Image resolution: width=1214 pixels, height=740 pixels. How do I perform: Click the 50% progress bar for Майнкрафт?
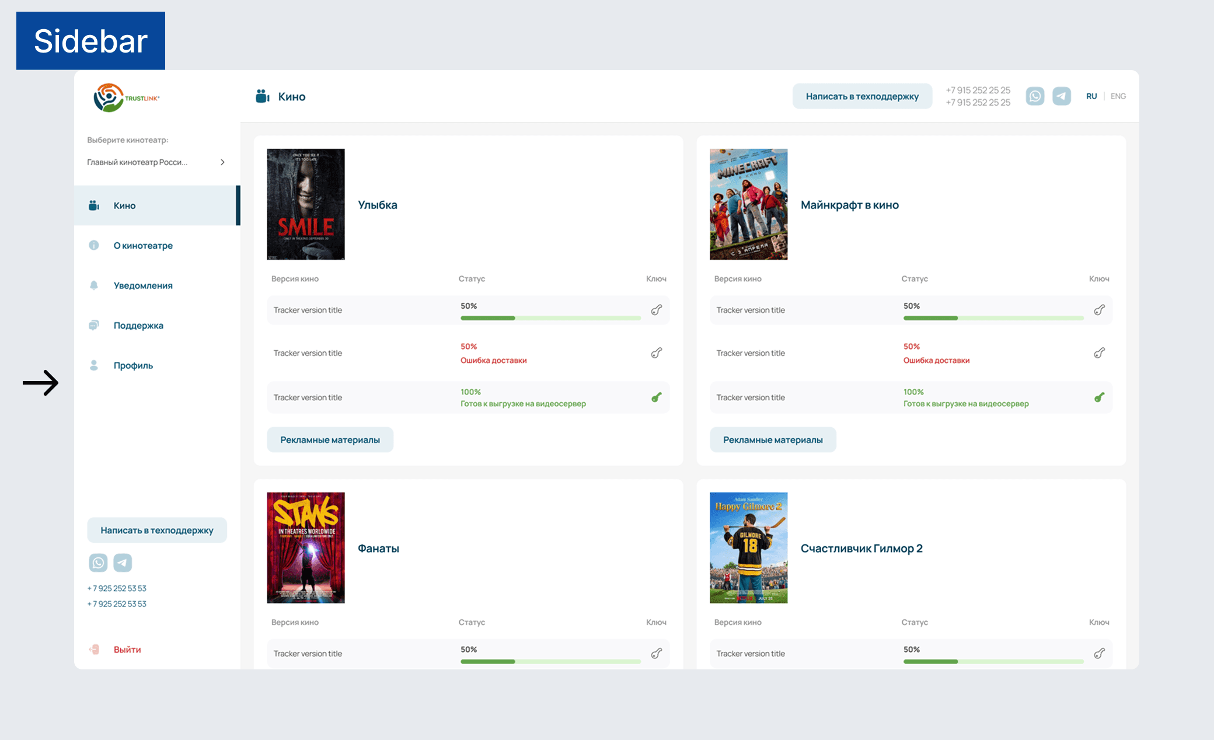[x=993, y=318]
